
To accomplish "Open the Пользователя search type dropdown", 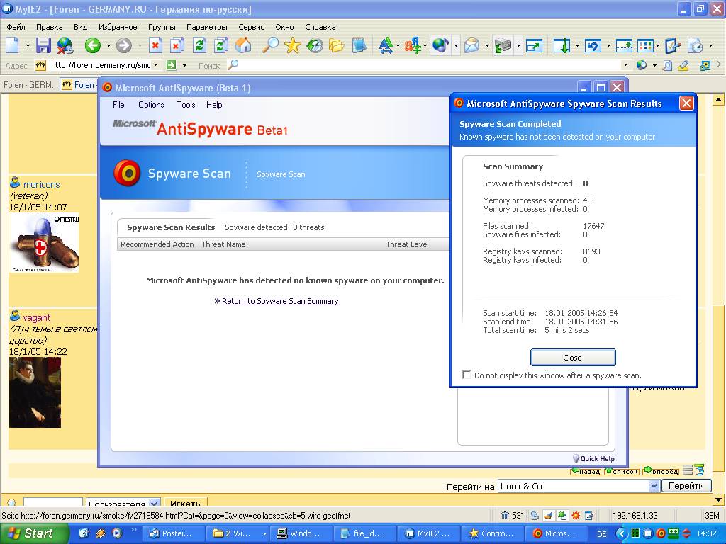I will [155, 503].
